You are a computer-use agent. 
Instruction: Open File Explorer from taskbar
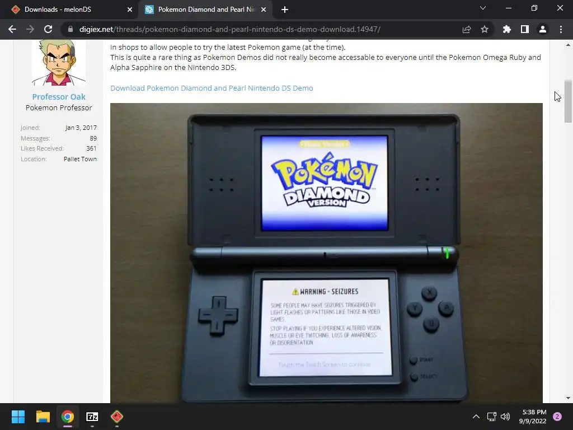click(43, 417)
